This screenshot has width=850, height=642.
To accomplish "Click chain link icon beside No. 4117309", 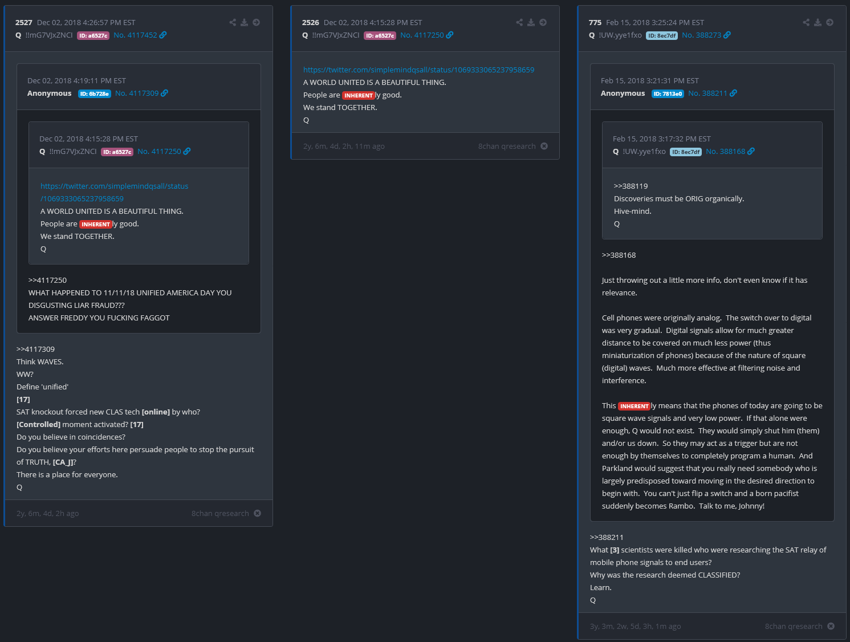I will 164,93.
